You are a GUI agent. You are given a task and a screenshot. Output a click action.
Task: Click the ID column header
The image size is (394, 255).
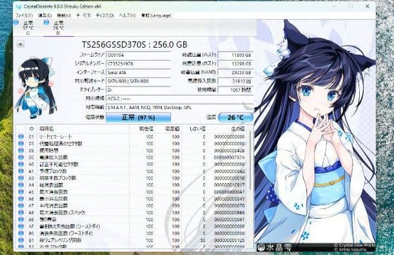click(31, 128)
